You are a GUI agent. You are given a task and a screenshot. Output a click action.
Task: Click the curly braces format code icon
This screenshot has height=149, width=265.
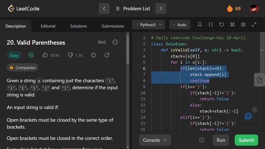click(x=211, y=25)
